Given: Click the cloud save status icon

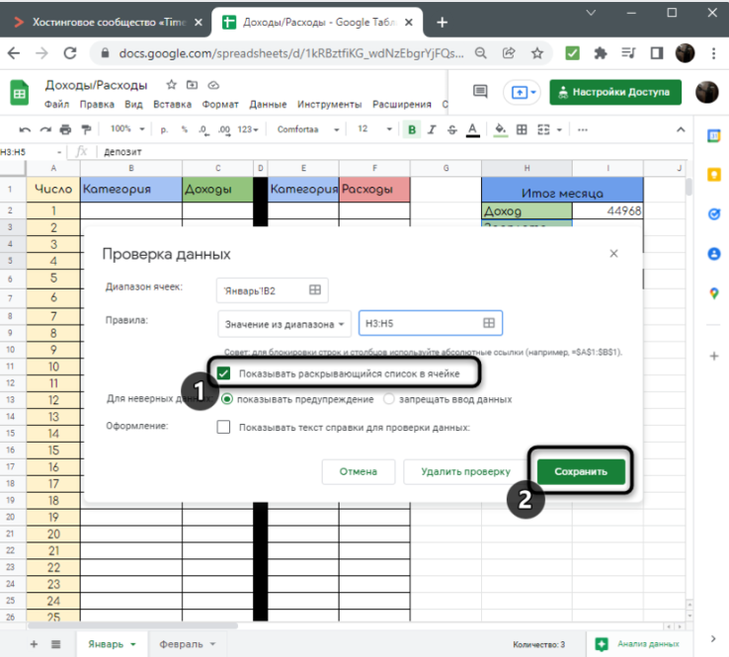Looking at the screenshot, I should (213, 85).
